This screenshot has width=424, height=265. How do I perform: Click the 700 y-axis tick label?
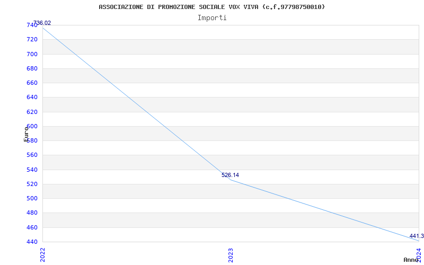click(32, 54)
